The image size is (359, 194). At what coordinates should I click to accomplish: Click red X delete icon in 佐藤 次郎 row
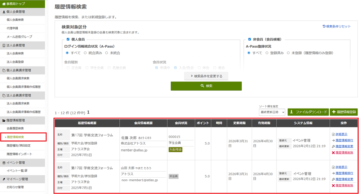pyautogui.click(x=333, y=153)
